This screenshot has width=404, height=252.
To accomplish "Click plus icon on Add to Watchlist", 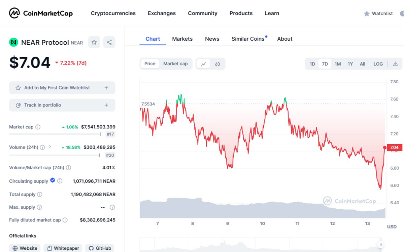I will [x=106, y=88].
